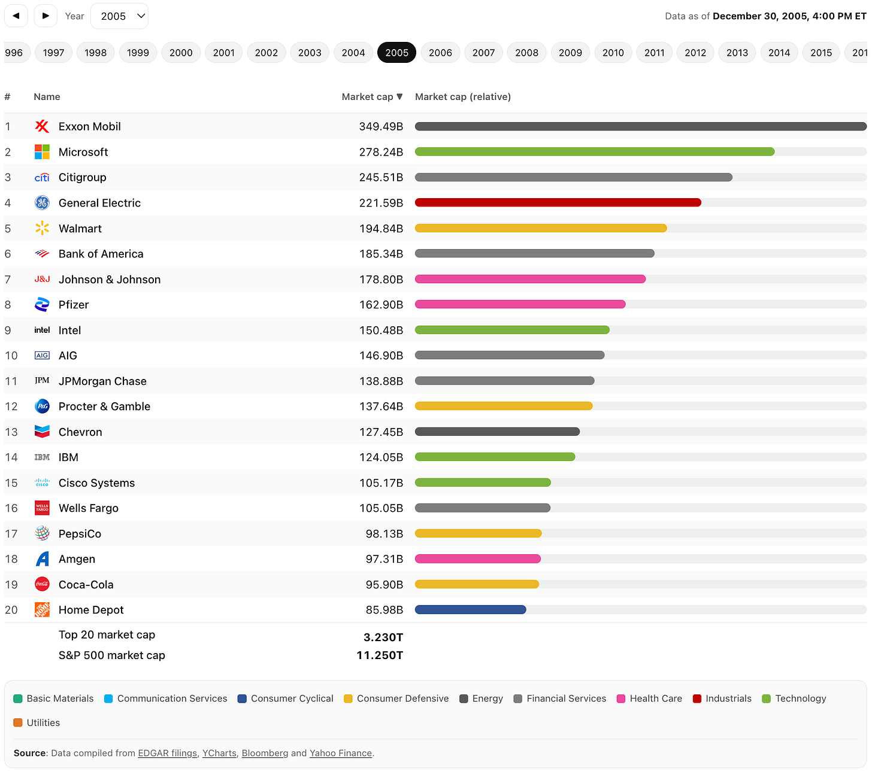Image resolution: width=872 pixels, height=771 pixels.
Task: Click the Financial Services legend swatch
Action: [x=518, y=699]
